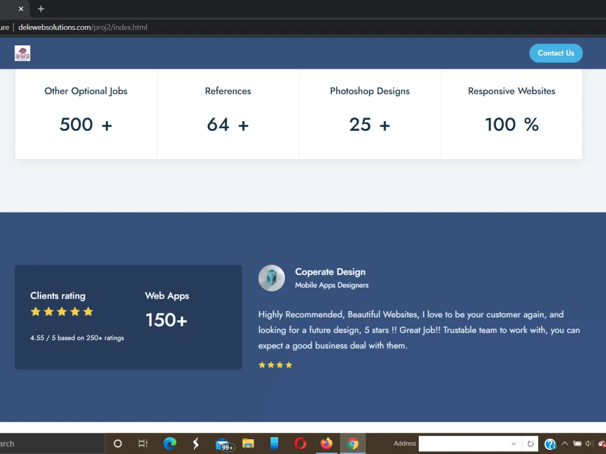Open Task View in the taskbar

click(143, 444)
